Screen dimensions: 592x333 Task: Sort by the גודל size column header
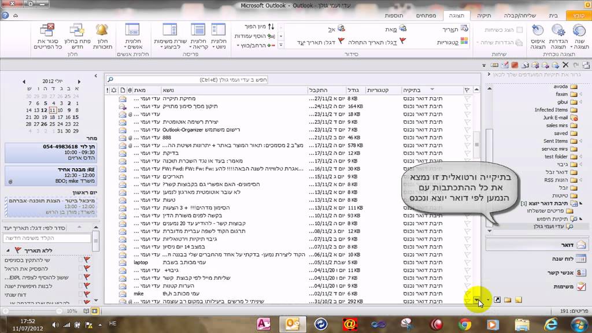(356, 90)
